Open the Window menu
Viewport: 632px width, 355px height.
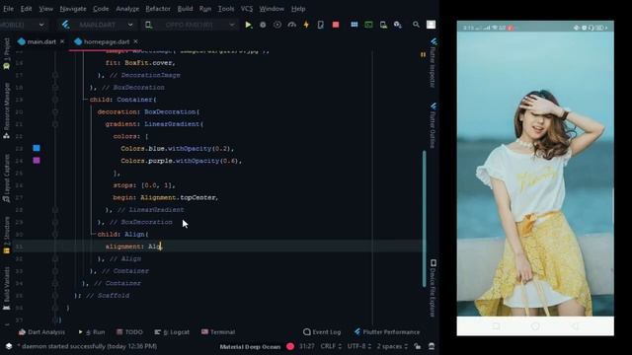click(272, 9)
